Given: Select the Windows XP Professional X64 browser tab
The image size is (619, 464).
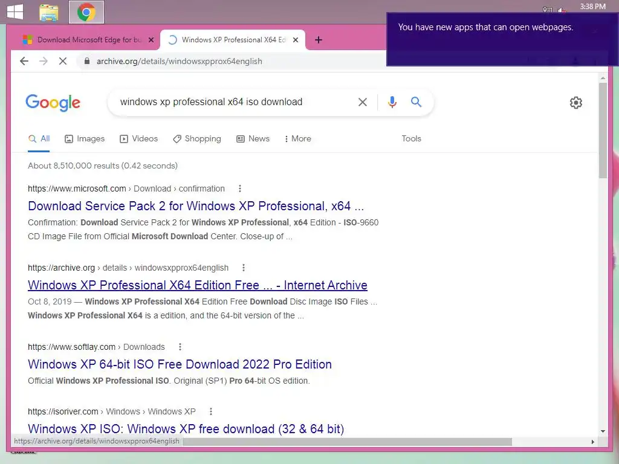Looking at the screenshot, I should click(233, 40).
